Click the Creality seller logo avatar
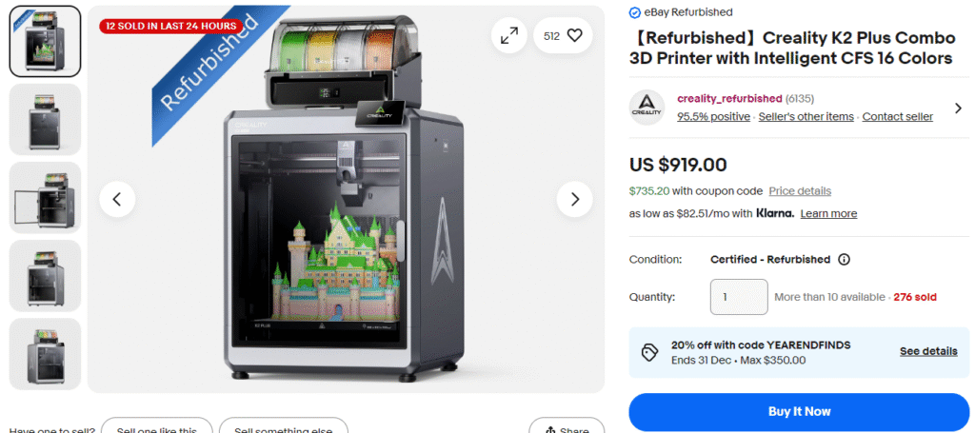Viewport: 975px width, 433px height. coord(647,108)
